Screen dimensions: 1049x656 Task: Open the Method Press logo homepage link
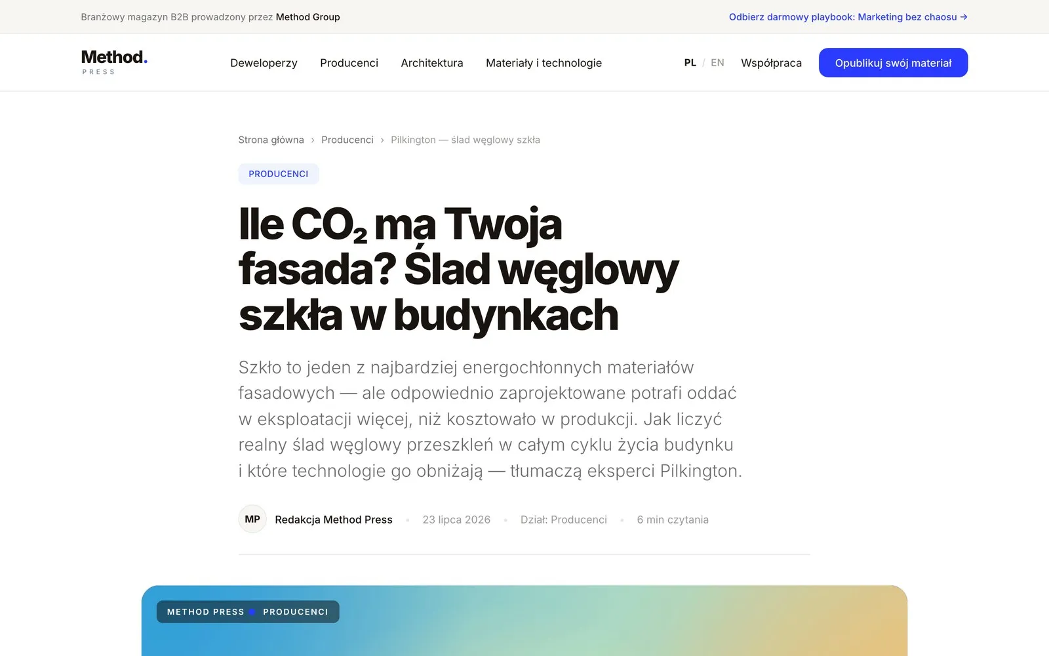pyautogui.click(x=114, y=62)
